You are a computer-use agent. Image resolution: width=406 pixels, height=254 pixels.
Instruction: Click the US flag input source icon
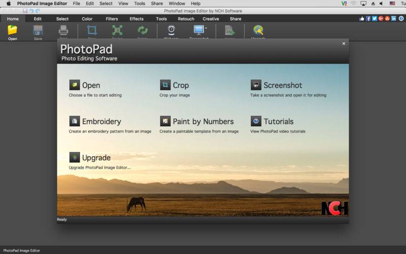pyautogui.click(x=392, y=4)
